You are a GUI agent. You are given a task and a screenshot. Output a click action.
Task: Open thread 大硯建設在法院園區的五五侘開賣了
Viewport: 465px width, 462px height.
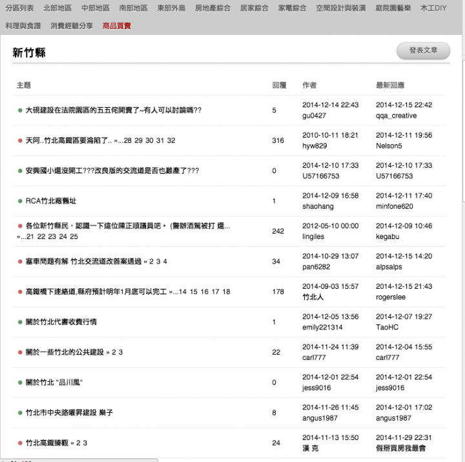pyautogui.click(x=114, y=110)
